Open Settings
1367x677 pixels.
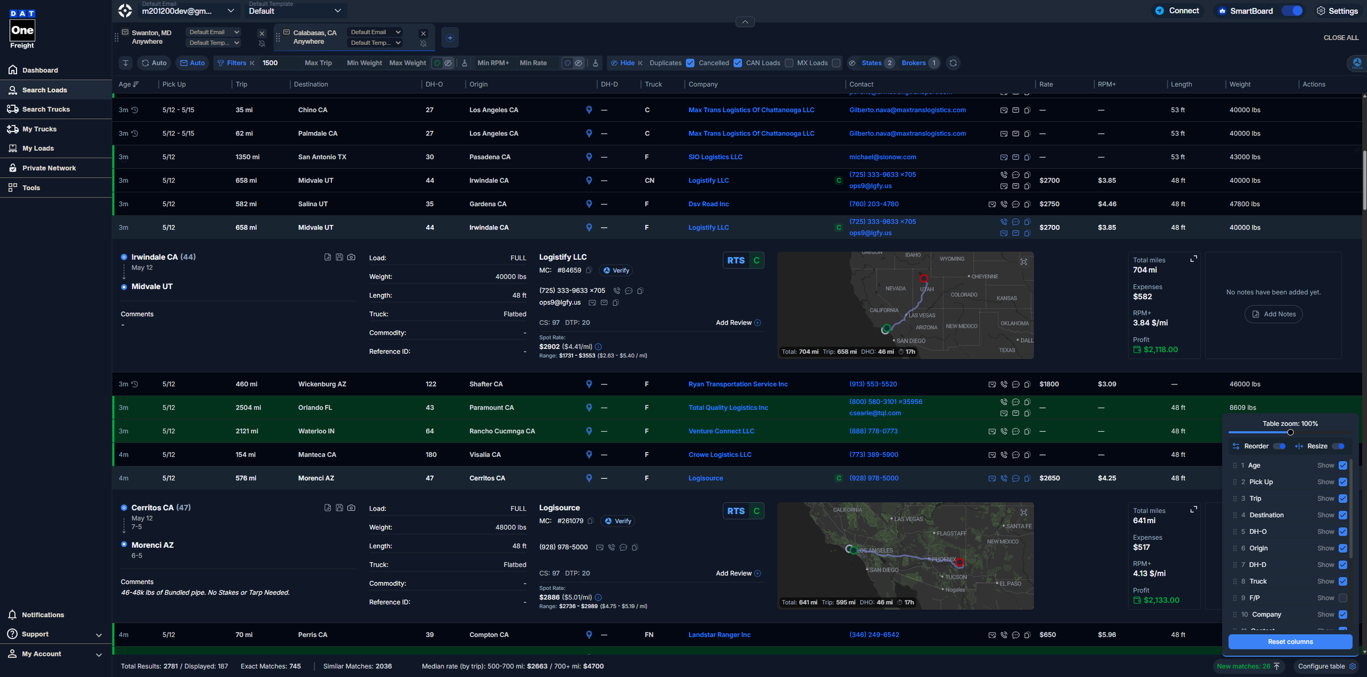[x=1337, y=11]
